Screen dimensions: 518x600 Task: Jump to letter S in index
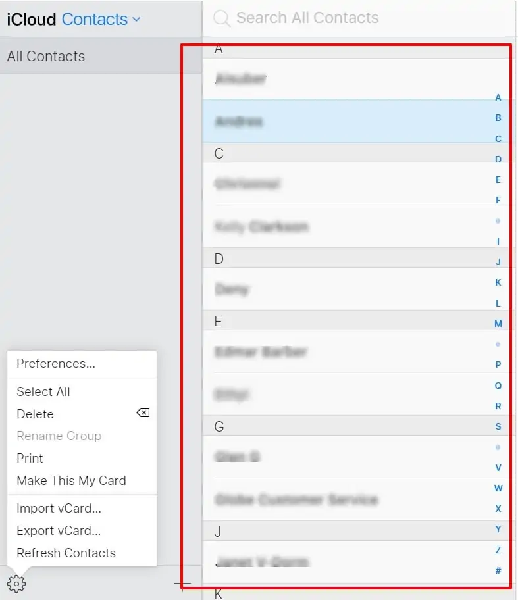tap(498, 426)
